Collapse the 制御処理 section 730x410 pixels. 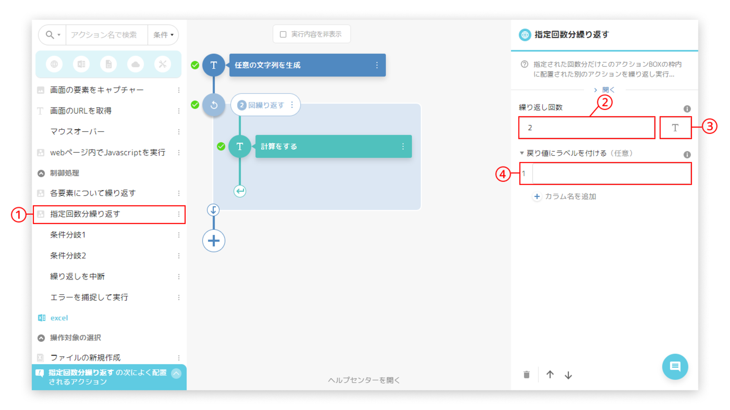(41, 173)
